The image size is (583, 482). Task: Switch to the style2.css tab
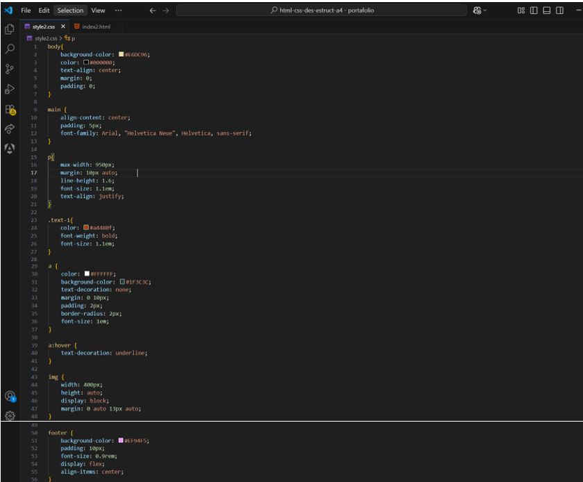click(x=44, y=27)
